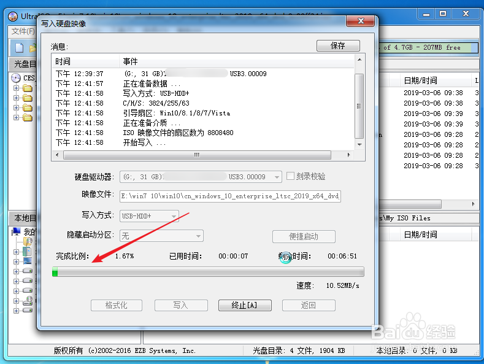Screen dimensions: 484x364
Task: Click the 写入 button
Action: [x=181, y=305]
